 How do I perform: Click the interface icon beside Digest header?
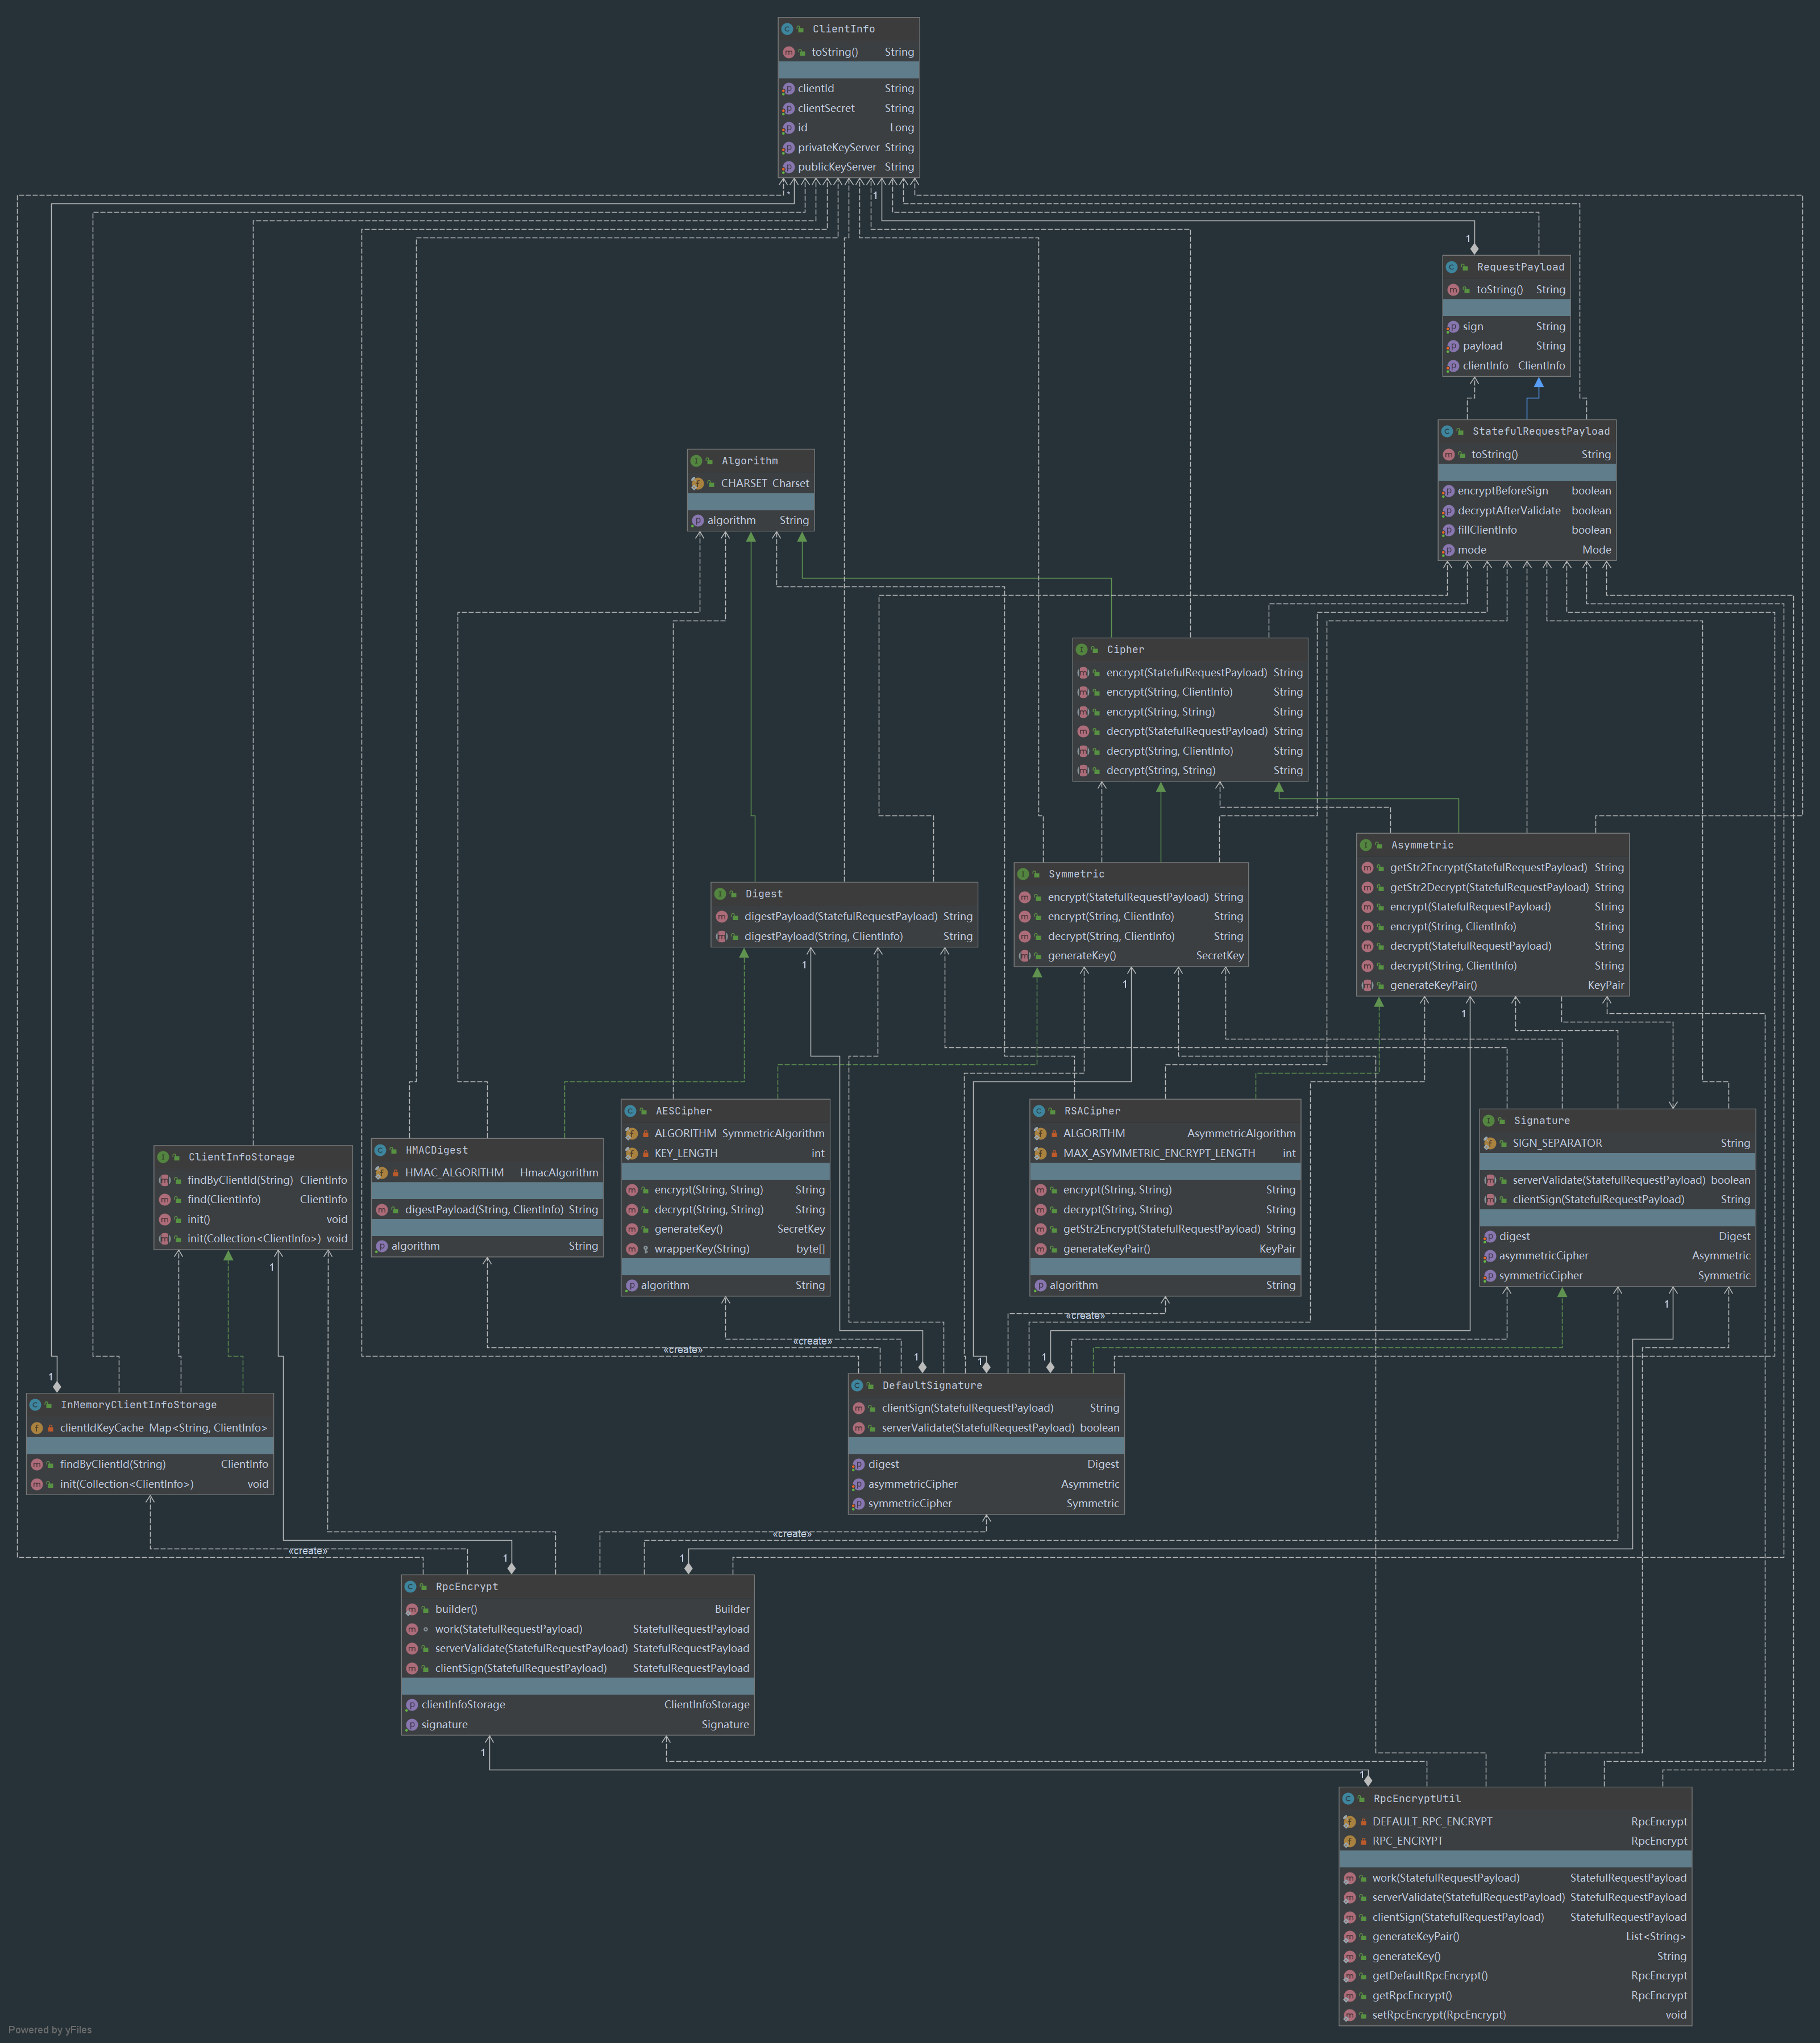coord(720,894)
